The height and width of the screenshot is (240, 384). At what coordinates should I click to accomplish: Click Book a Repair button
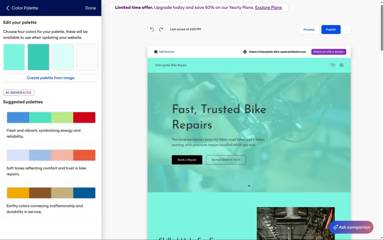(x=187, y=160)
